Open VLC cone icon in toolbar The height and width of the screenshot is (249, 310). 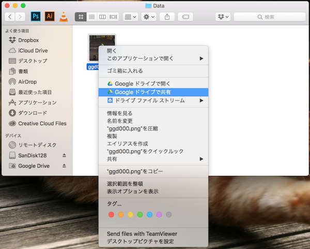tap(64, 17)
